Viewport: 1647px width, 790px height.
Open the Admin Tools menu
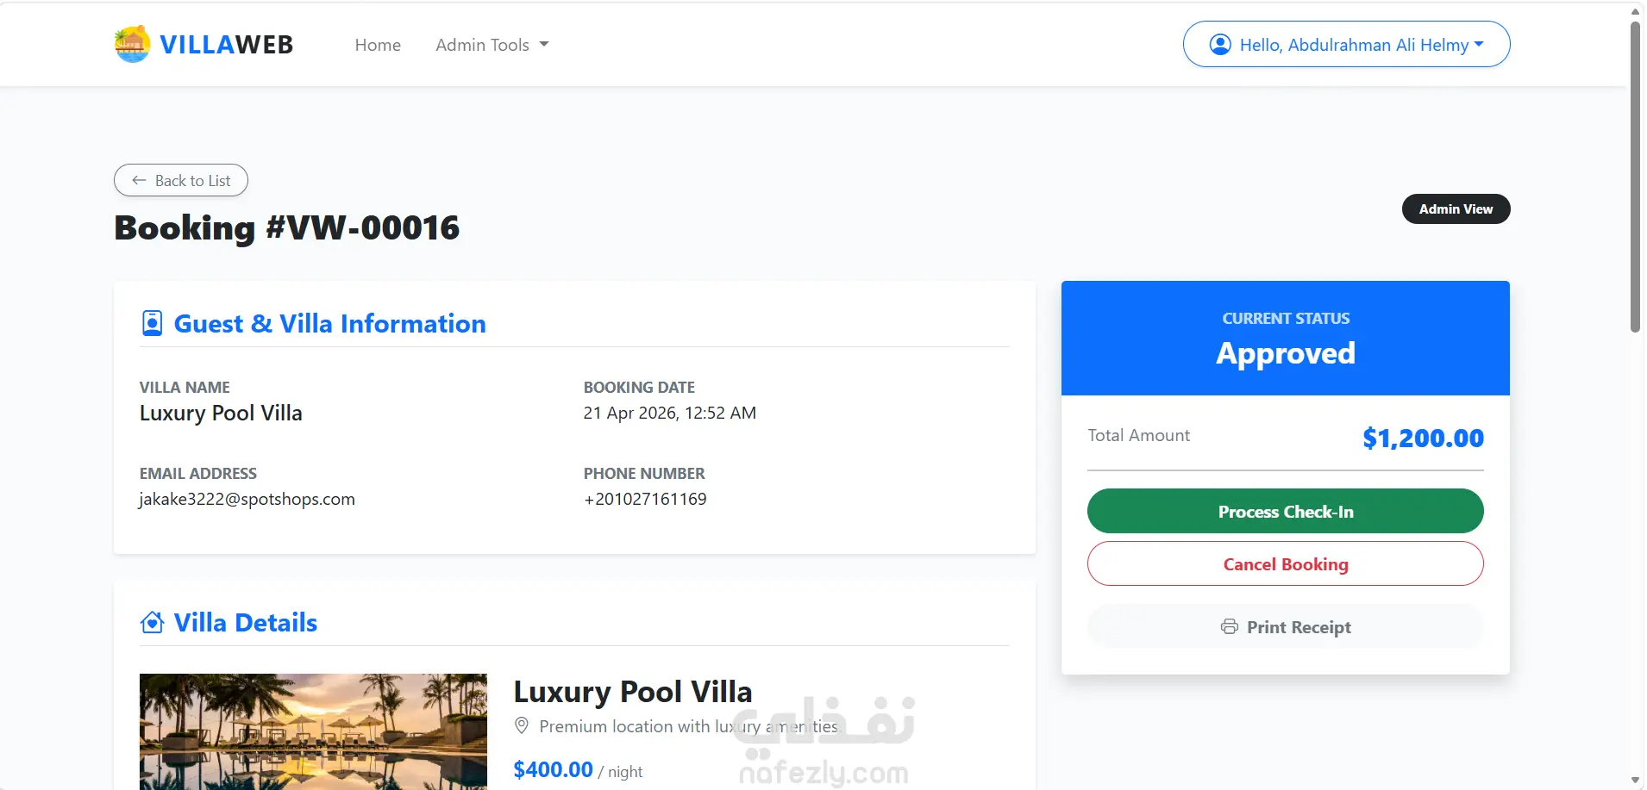[492, 45]
